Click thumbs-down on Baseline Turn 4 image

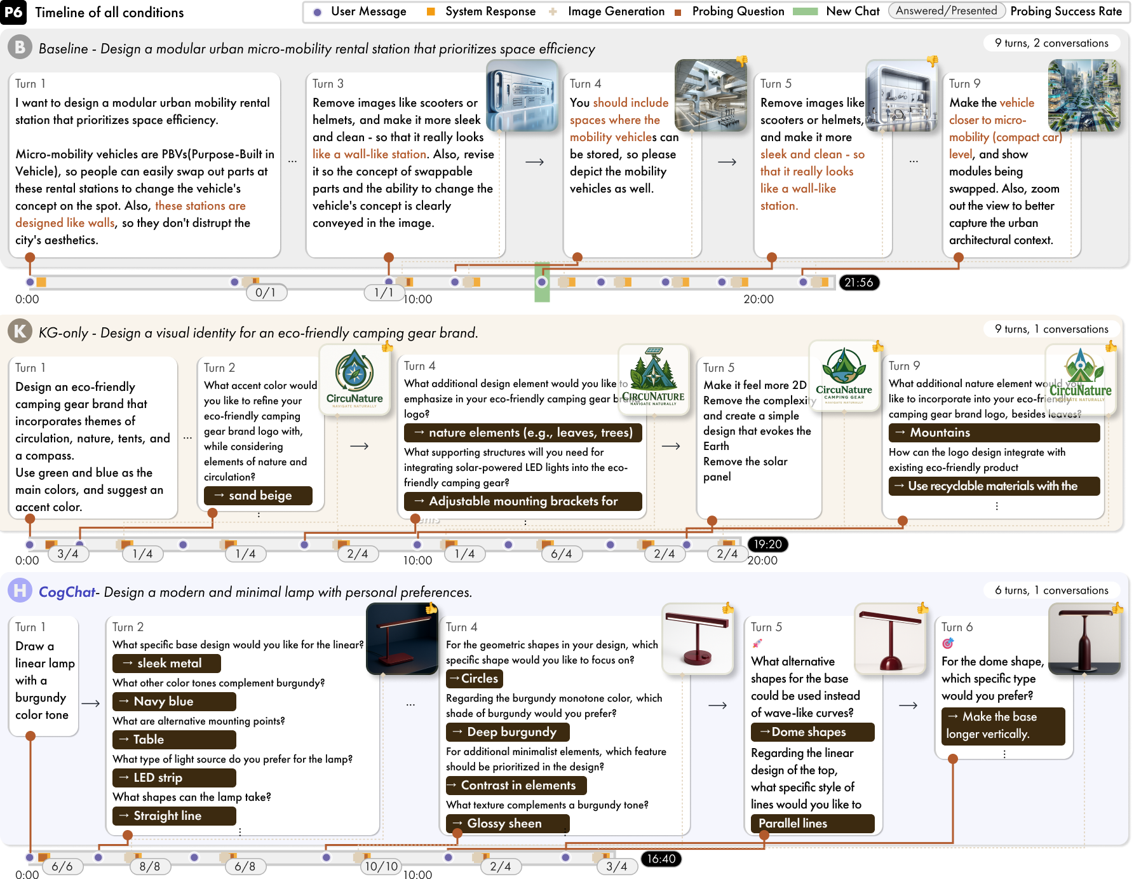(x=741, y=60)
